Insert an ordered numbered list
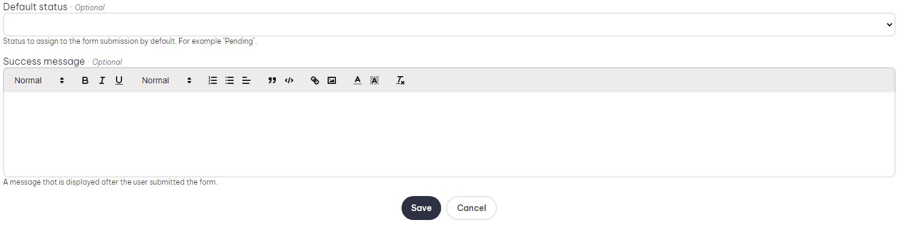The width and height of the screenshot is (904, 226). 213,80
